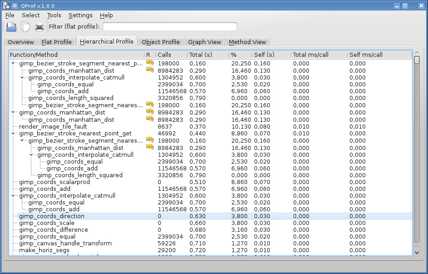Click the Print toolbar icon
The width and height of the screenshot is (428, 274).
[40, 27]
